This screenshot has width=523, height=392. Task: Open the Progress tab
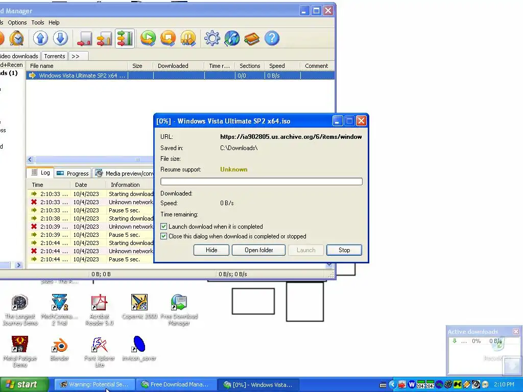73,174
